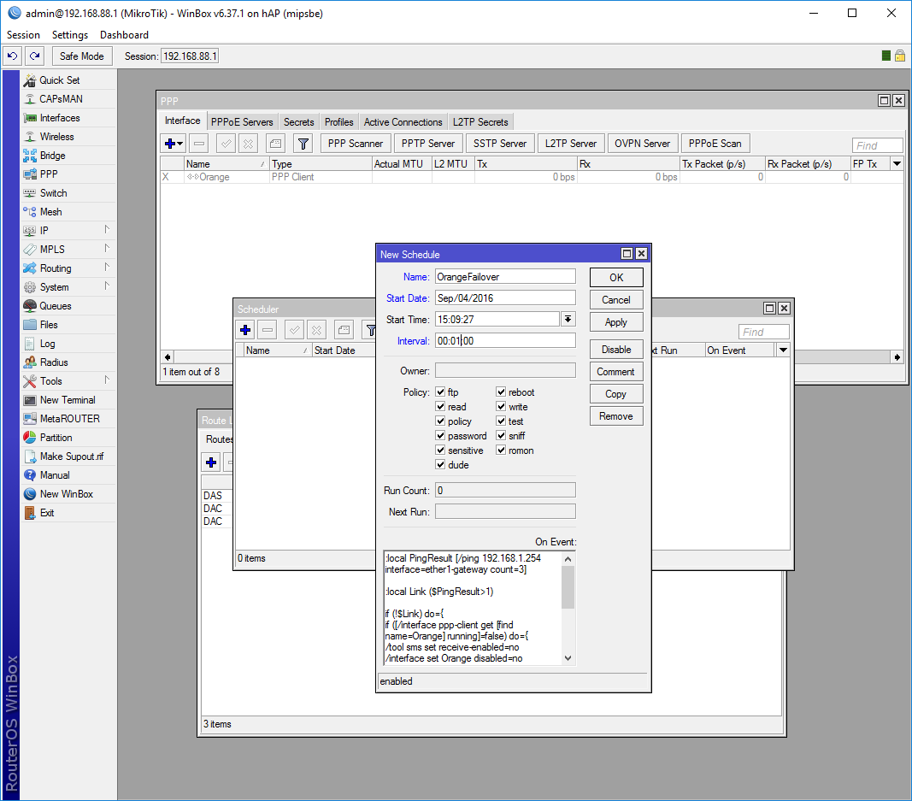Toggle the sniff policy checkbox
Image resolution: width=912 pixels, height=801 pixels.
(501, 436)
